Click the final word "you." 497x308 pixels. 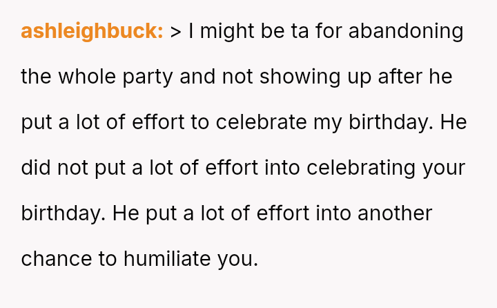238,259
